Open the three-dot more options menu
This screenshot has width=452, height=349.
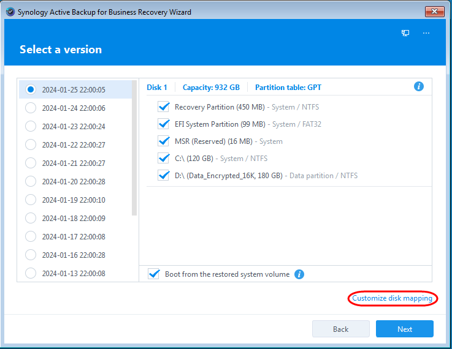tap(426, 33)
